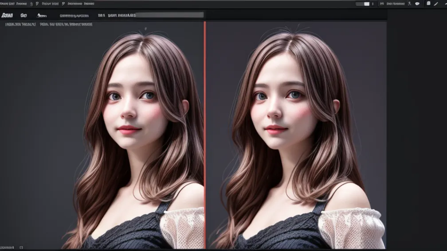Screen dimensions: 447x251
Task: Click the 'BI1' label in the toolbar
Action: tap(102, 15)
